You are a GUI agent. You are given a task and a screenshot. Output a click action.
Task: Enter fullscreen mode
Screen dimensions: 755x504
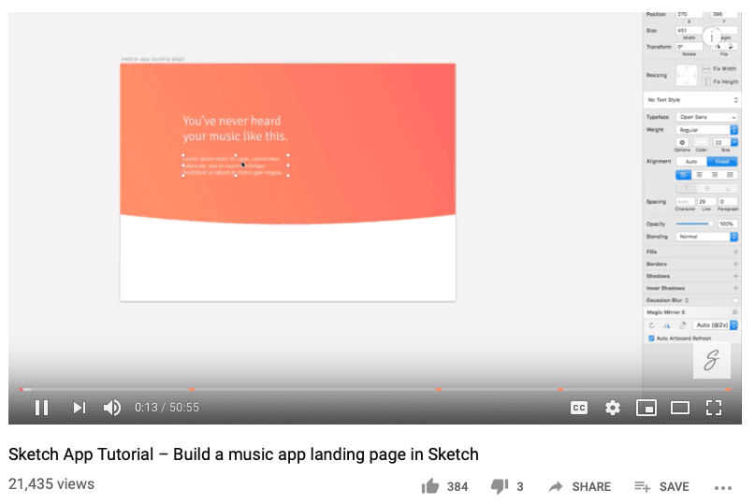[714, 408]
